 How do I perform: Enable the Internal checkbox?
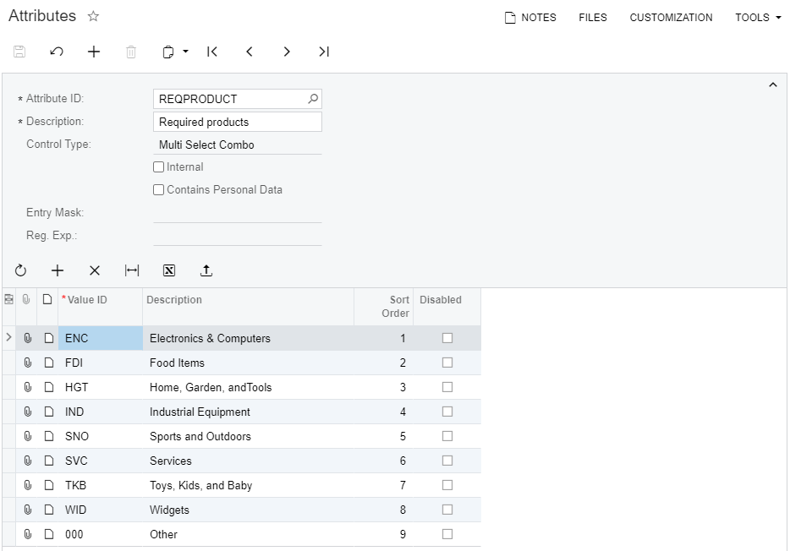tap(158, 166)
